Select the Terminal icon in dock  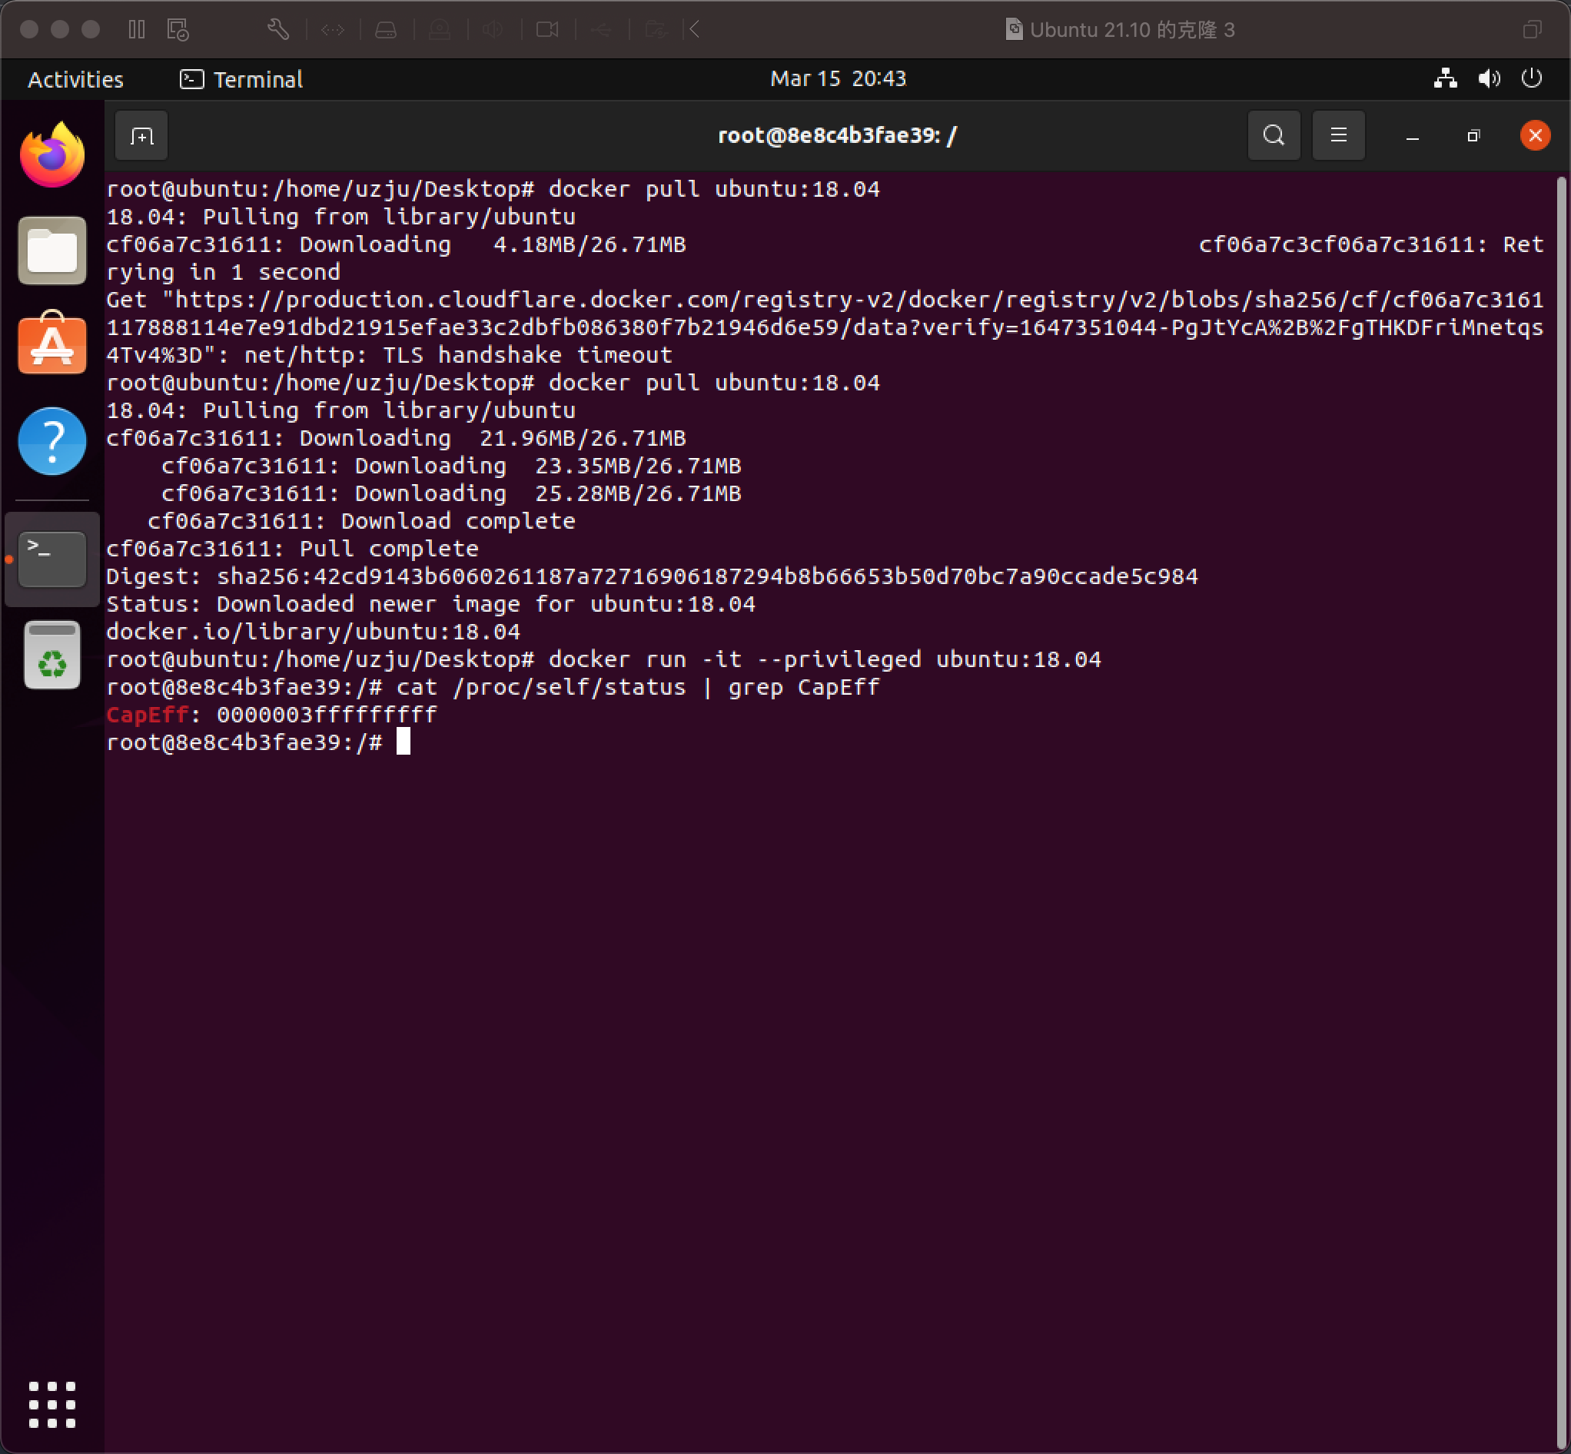pos(52,559)
